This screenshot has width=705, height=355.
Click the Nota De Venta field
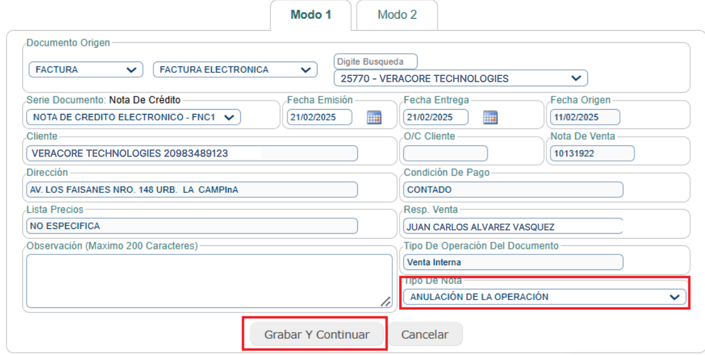pyautogui.click(x=592, y=154)
